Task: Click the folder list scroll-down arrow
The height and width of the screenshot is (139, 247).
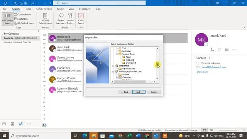Action: click(x=157, y=79)
